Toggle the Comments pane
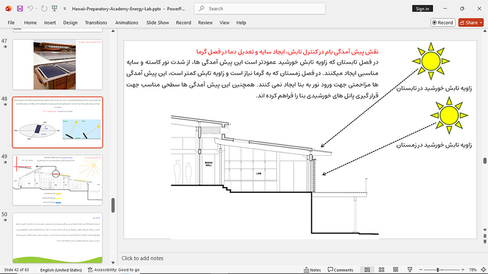Screen dimensions: 488x274 tap(341, 270)
